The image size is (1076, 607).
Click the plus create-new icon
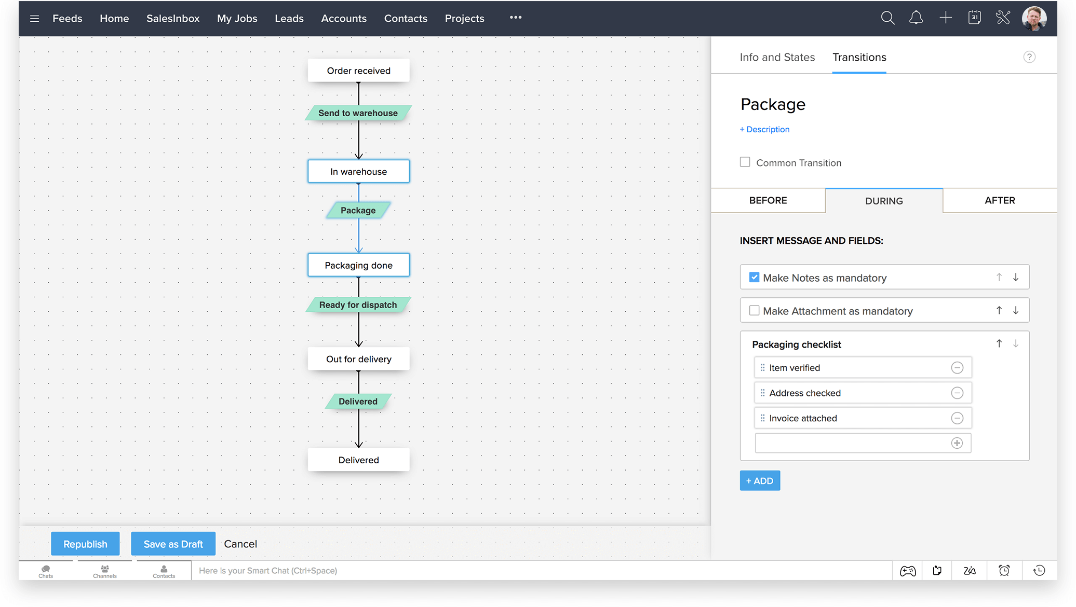(x=946, y=18)
